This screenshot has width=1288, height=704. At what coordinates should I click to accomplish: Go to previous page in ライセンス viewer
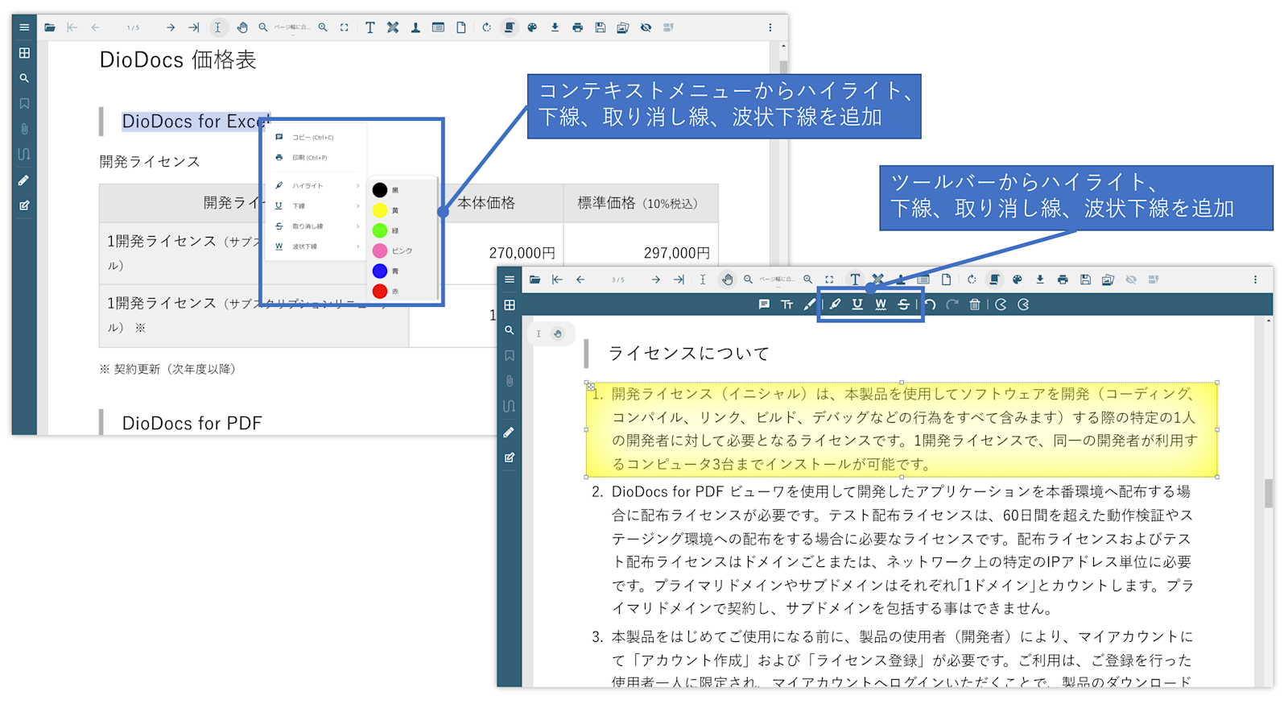click(x=580, y=280)
